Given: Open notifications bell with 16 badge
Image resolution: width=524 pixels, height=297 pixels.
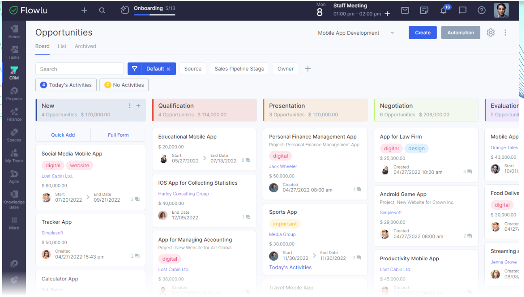Looking at the screenshot, I should pyautogui.click(x=444, y=11).
